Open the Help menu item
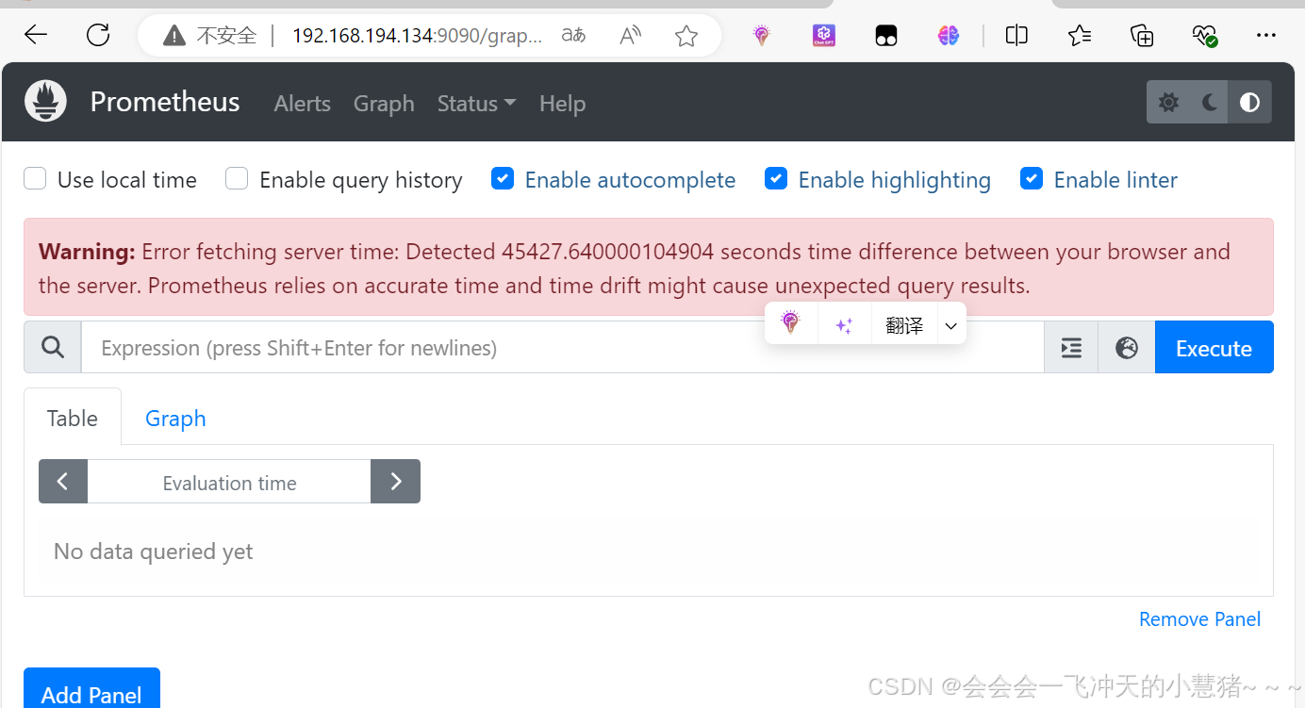Screen dimensions: 1305x708 563,104
